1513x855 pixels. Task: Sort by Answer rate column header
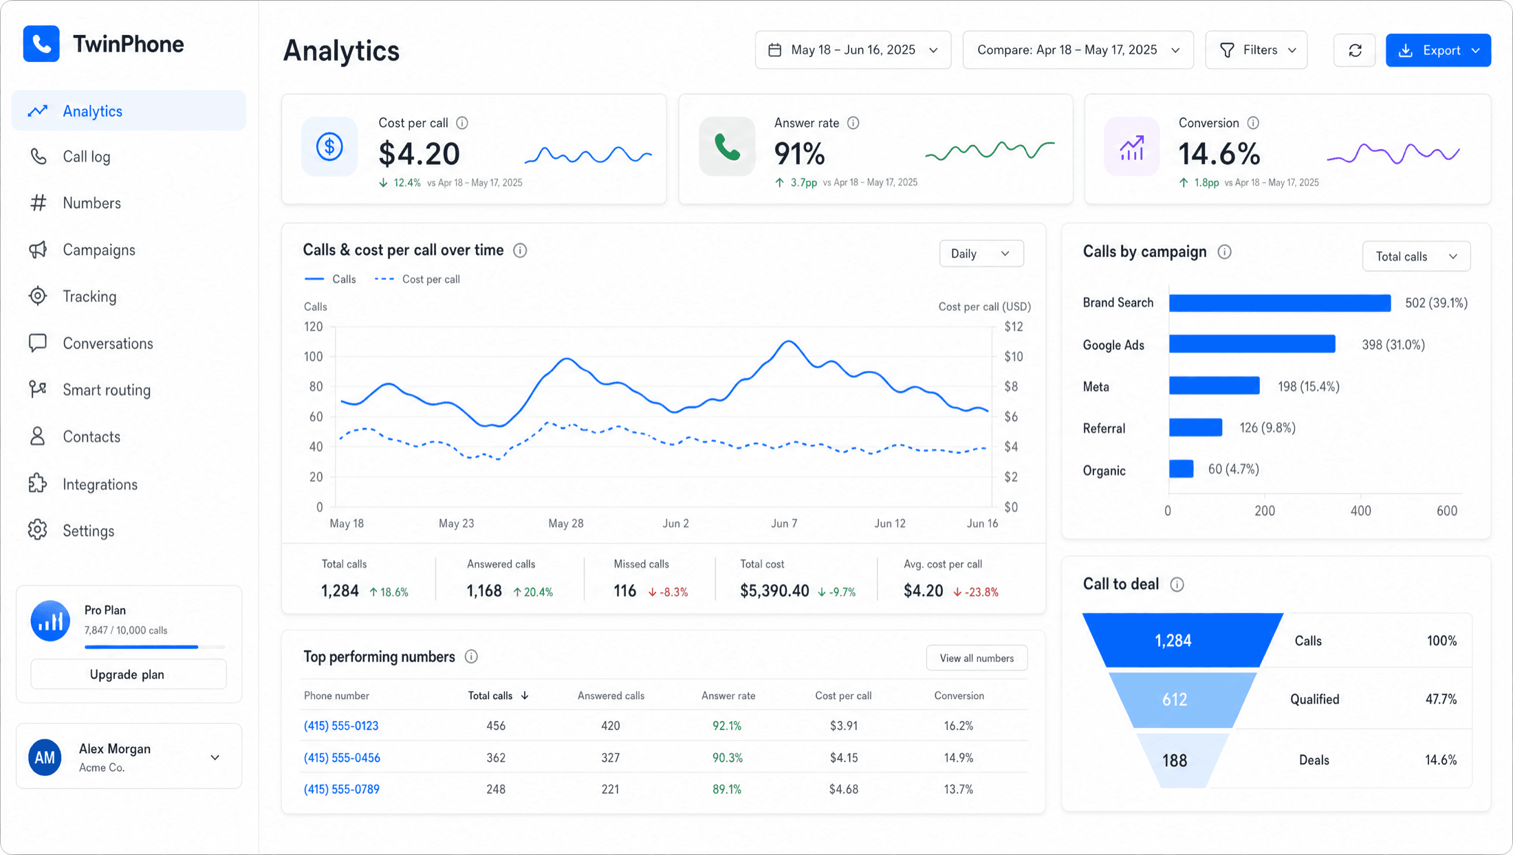tap(728, 696)
